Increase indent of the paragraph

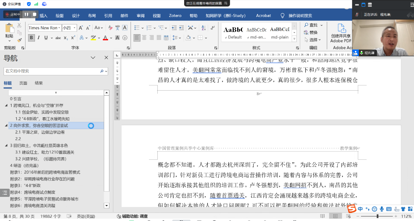click(x=182, y=28)
